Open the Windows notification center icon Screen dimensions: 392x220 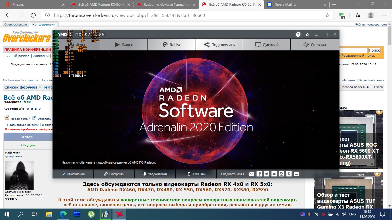tap(383, 214)
